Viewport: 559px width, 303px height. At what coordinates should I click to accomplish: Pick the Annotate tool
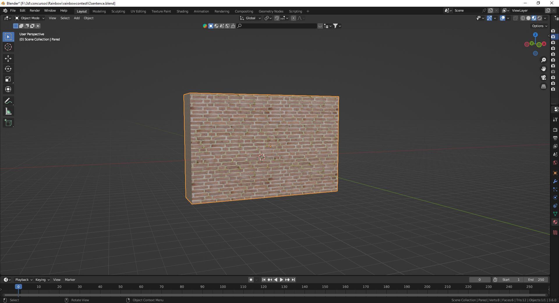click(8, 101)
